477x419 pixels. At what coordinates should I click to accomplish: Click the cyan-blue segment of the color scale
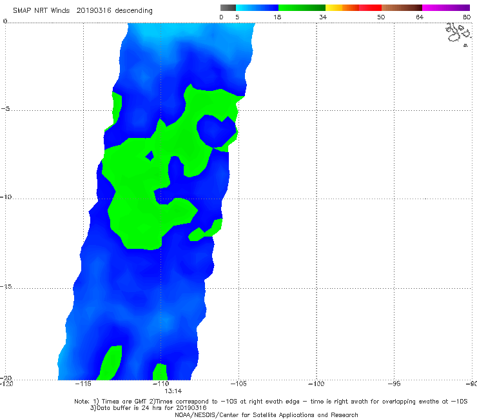(x=257, y=8)
